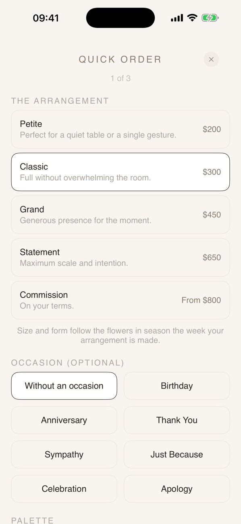Viewport: 241px width, 524px height.
Task: Pick the Statement $650 arrangement
Action: point(120,257)
